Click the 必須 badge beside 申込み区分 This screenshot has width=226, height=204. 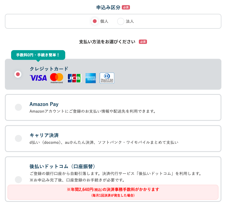click(126, 7)
